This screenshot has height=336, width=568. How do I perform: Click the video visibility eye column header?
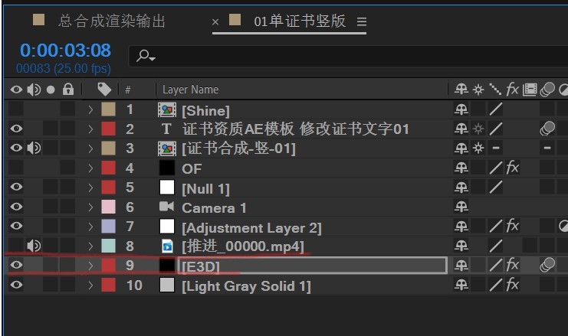pos(16,90)
